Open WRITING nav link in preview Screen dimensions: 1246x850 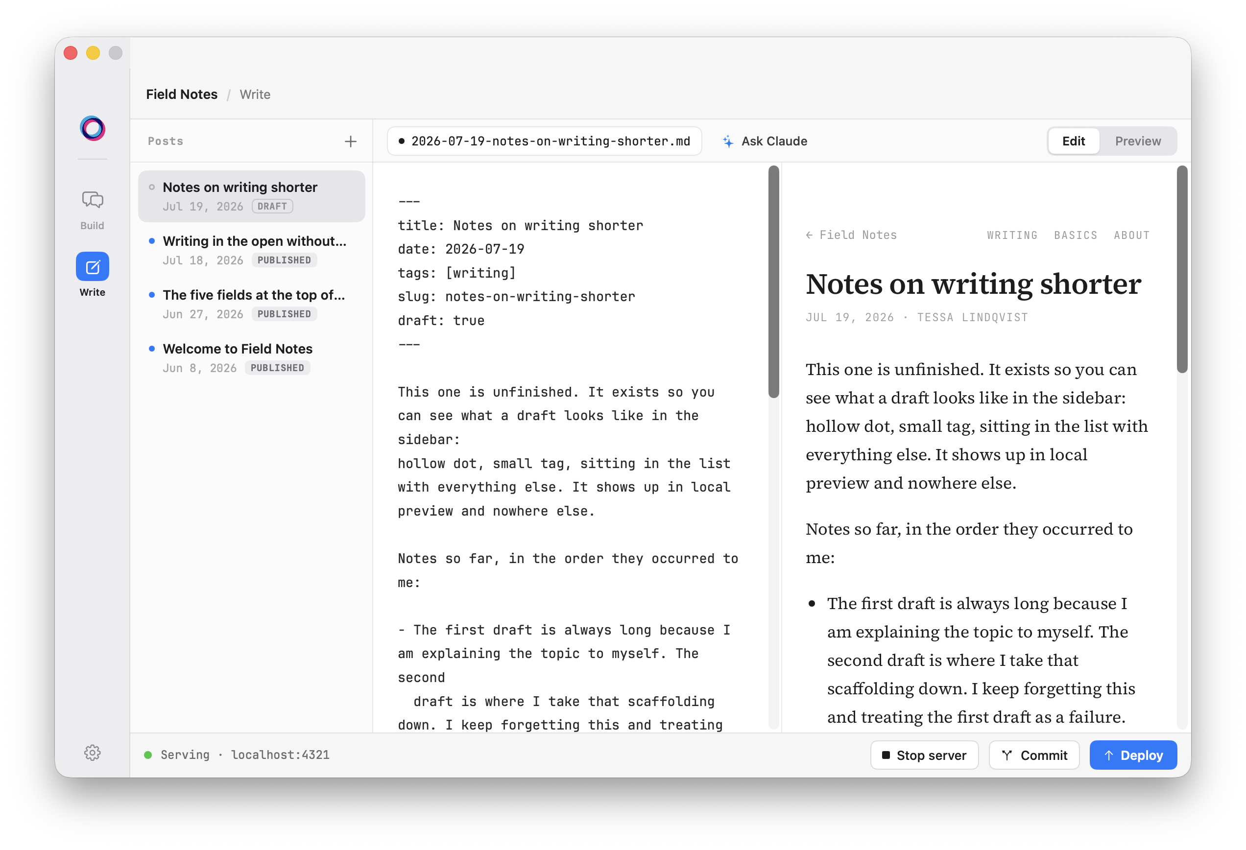coord(1012,235)
